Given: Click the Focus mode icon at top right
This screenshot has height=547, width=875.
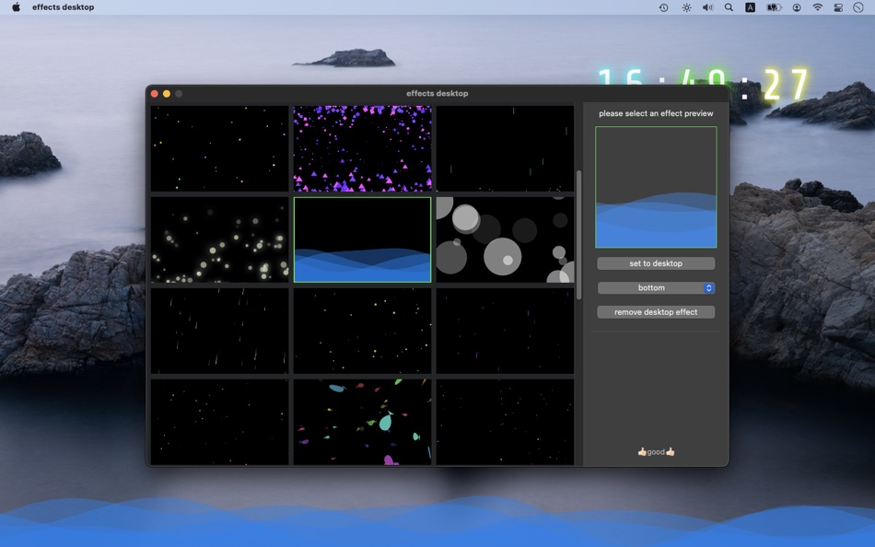Looking at the screenshot, I should coord(858,7).
